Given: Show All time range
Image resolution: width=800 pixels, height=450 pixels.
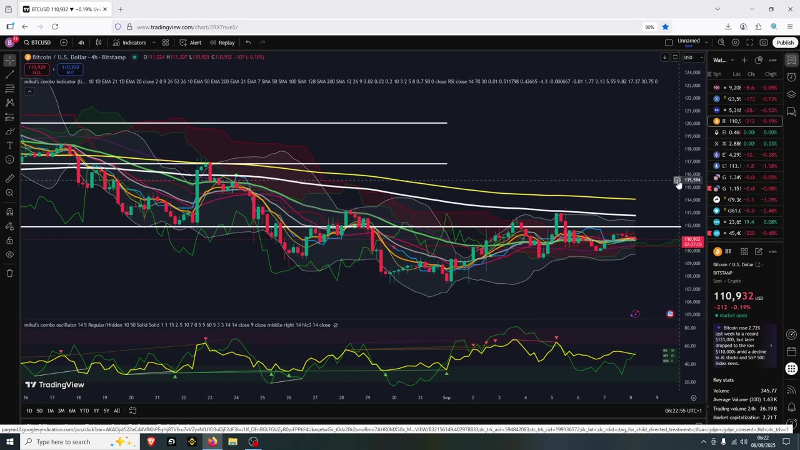Looking at the screenshot, I should (117, 411).
